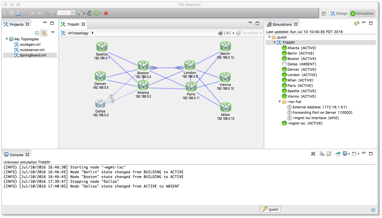Toggle Pin Console button
Screen dimensions: 382x218
tap(338, 154)
